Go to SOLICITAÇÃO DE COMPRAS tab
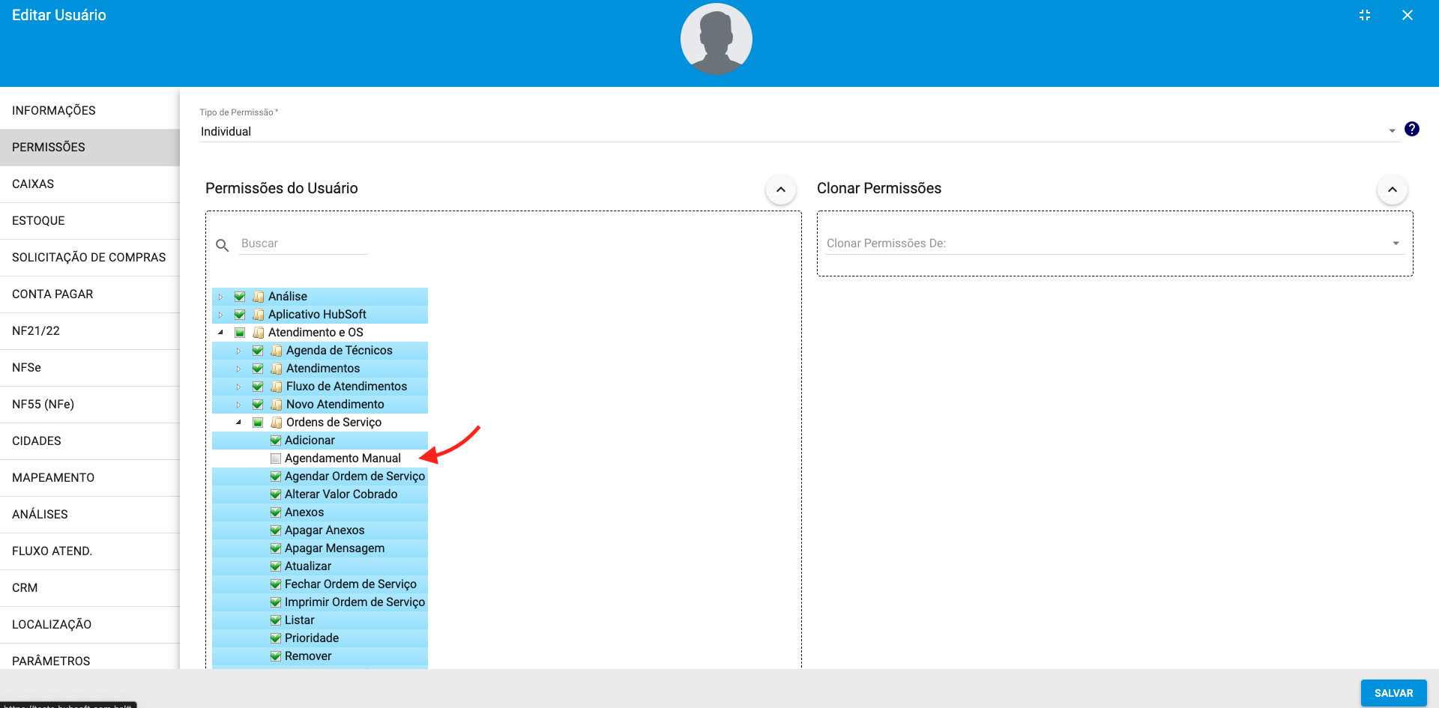 (x=90, y=257)
